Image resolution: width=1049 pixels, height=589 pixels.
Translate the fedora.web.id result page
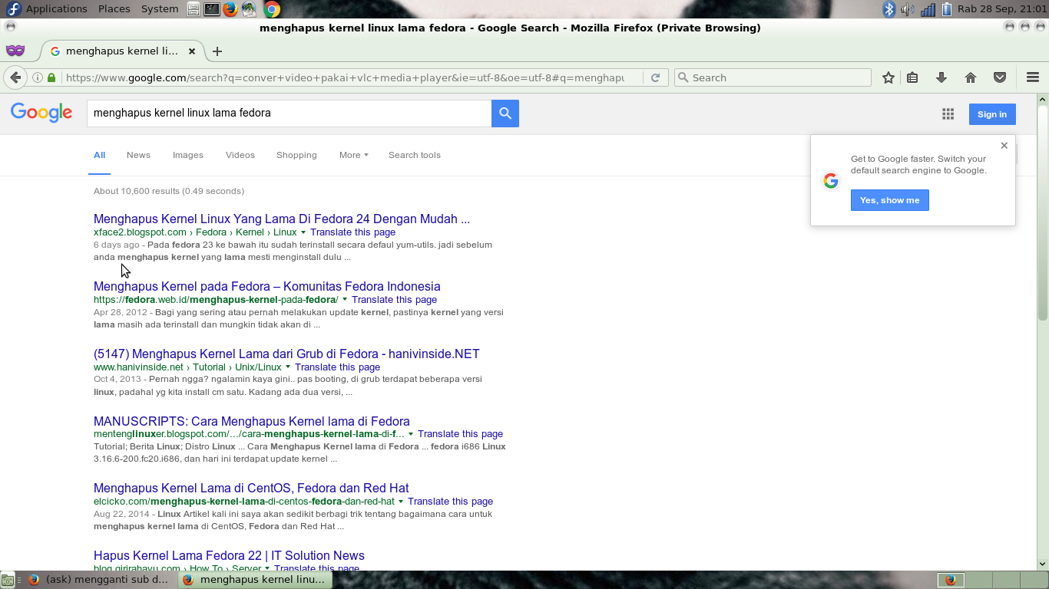point(395,300)
